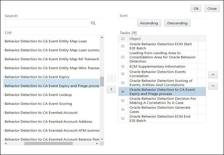Toggle the Object header select-all checkbox
Image resolution: width=224 pixels, height=155 pixels.
coord(123,39)
